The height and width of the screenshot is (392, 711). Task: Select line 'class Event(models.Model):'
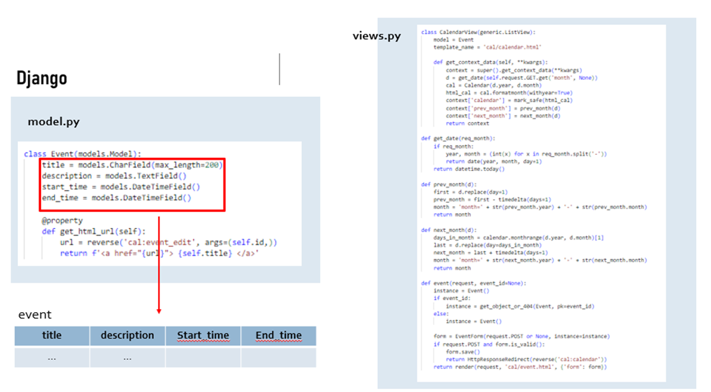click(83, 154)
